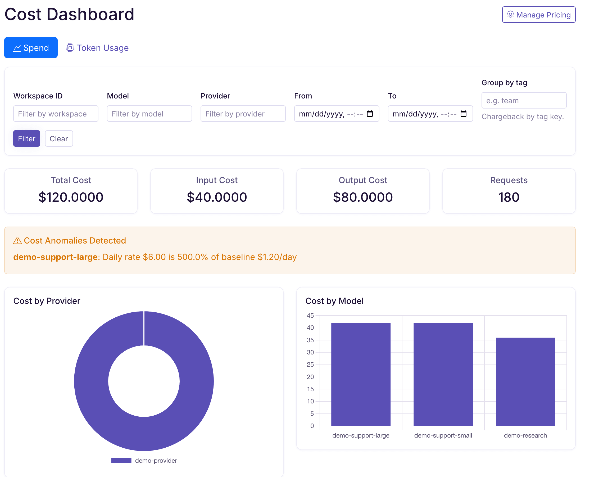Image resolution: width=599 pixels, height=477 pixels.
Task: Click the Cost by Provider title
Action: tap(47, 301)
